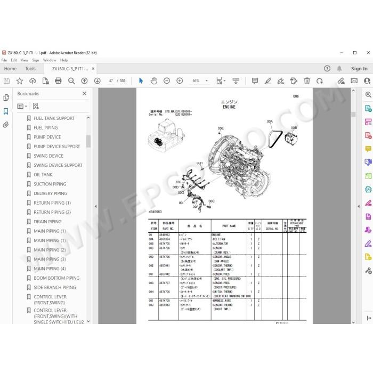373x373 pixels.
Task: Open the Edit menu
Action: point(14,60)
